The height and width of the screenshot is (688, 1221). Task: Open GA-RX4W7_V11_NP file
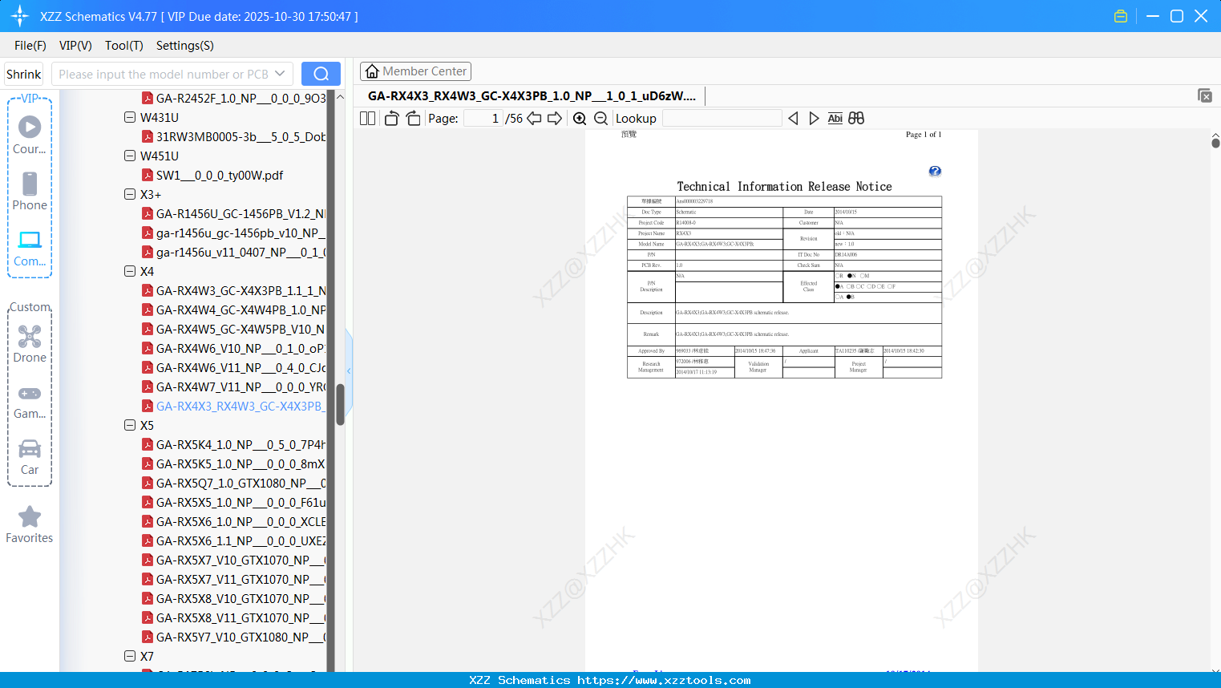241,386
